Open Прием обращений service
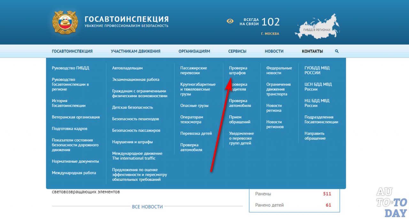Screen dimensions: 409x219 point(239,119)
